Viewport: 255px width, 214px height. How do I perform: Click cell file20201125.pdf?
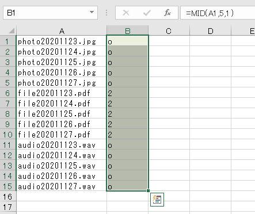[62, 114]
